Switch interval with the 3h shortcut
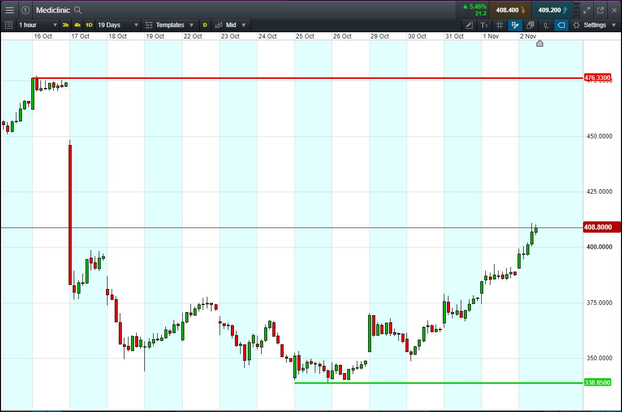622x412 pixels. coord(66,25)
